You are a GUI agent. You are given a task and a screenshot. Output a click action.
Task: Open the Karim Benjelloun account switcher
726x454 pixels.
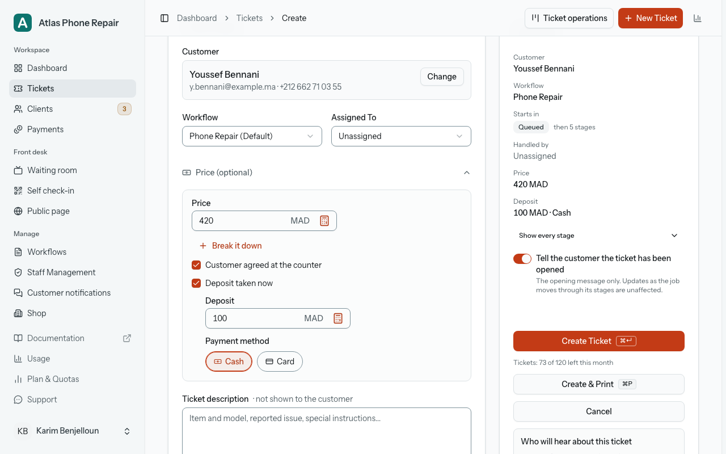tap(73, 431)
